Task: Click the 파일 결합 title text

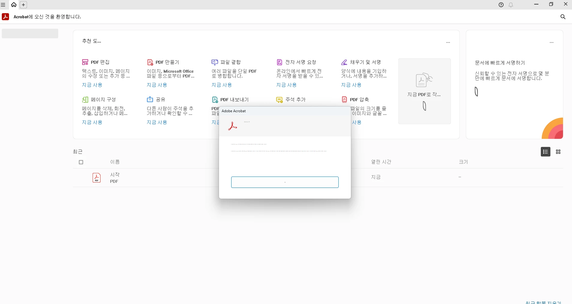Action: (231, 62)
